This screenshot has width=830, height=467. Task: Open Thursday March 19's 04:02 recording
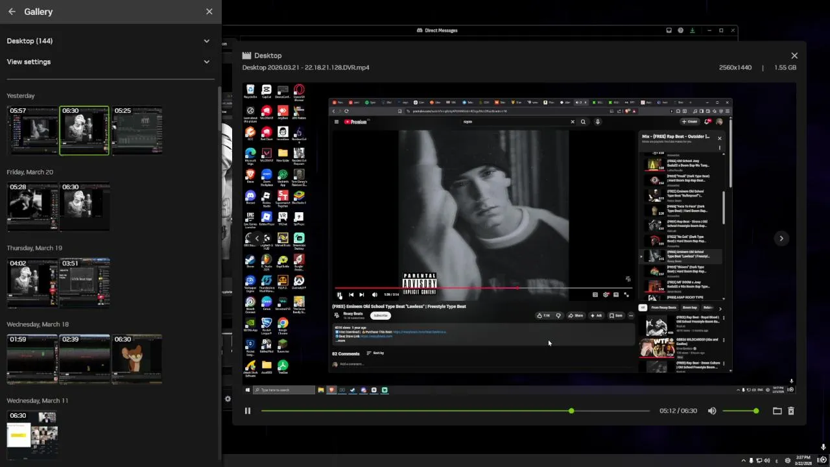pos(32,283)
